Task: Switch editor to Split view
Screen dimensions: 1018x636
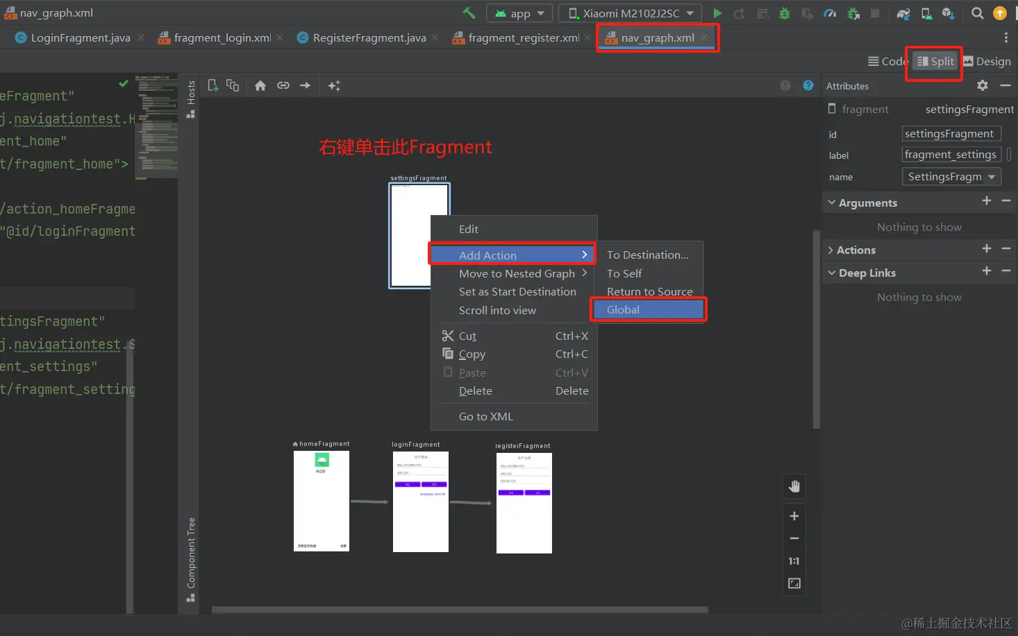Action: tap(935, 61)
